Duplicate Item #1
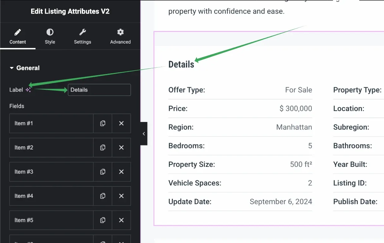This screenshot has height=243, width=384. point(103,123)
